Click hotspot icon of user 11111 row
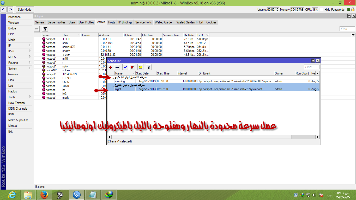The width and height of the screenshot is (356, 200). pyautogui.click(x=44, y=39)
